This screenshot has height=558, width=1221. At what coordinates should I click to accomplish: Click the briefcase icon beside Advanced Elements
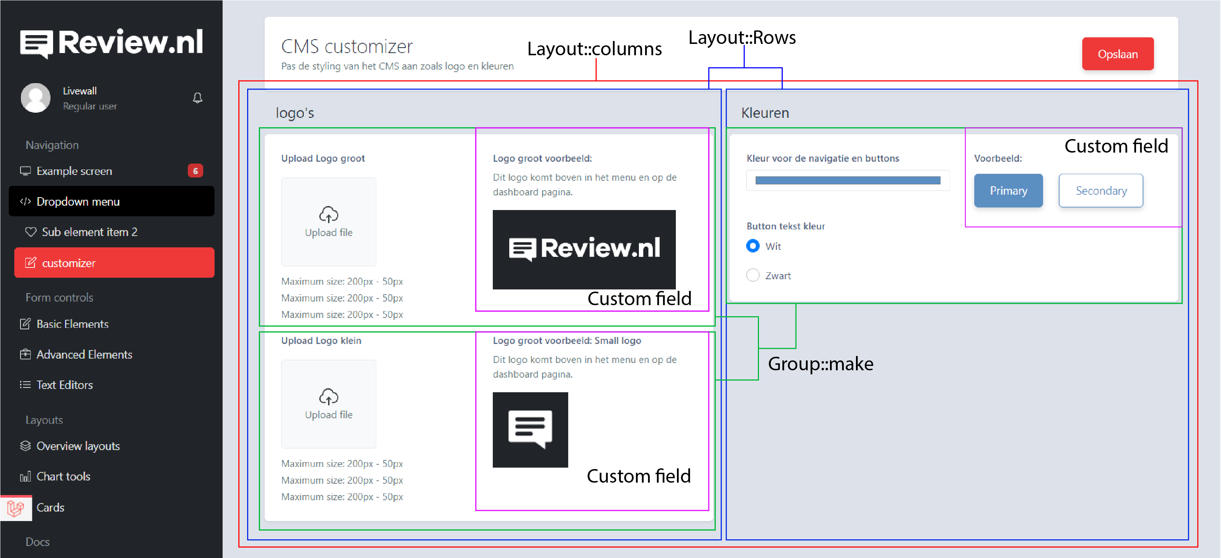[x=25, y=354]
